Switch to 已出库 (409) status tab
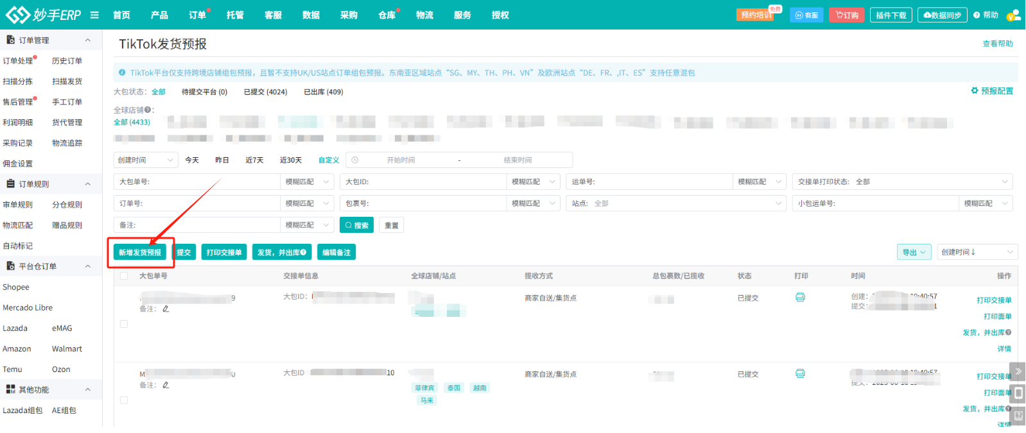Viewport: 1026px width, 433px height. pyautogui.click(x=323, y=92)
